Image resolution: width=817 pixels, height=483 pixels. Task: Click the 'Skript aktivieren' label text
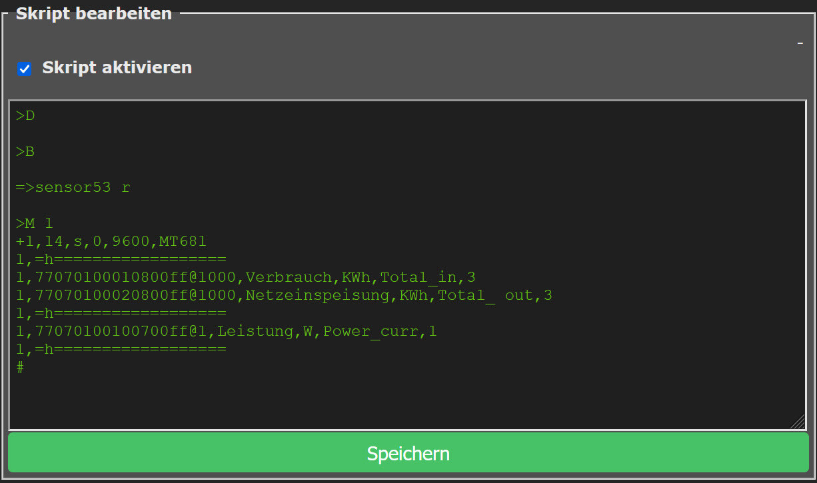pyautogui.click(x=117, y=67)
